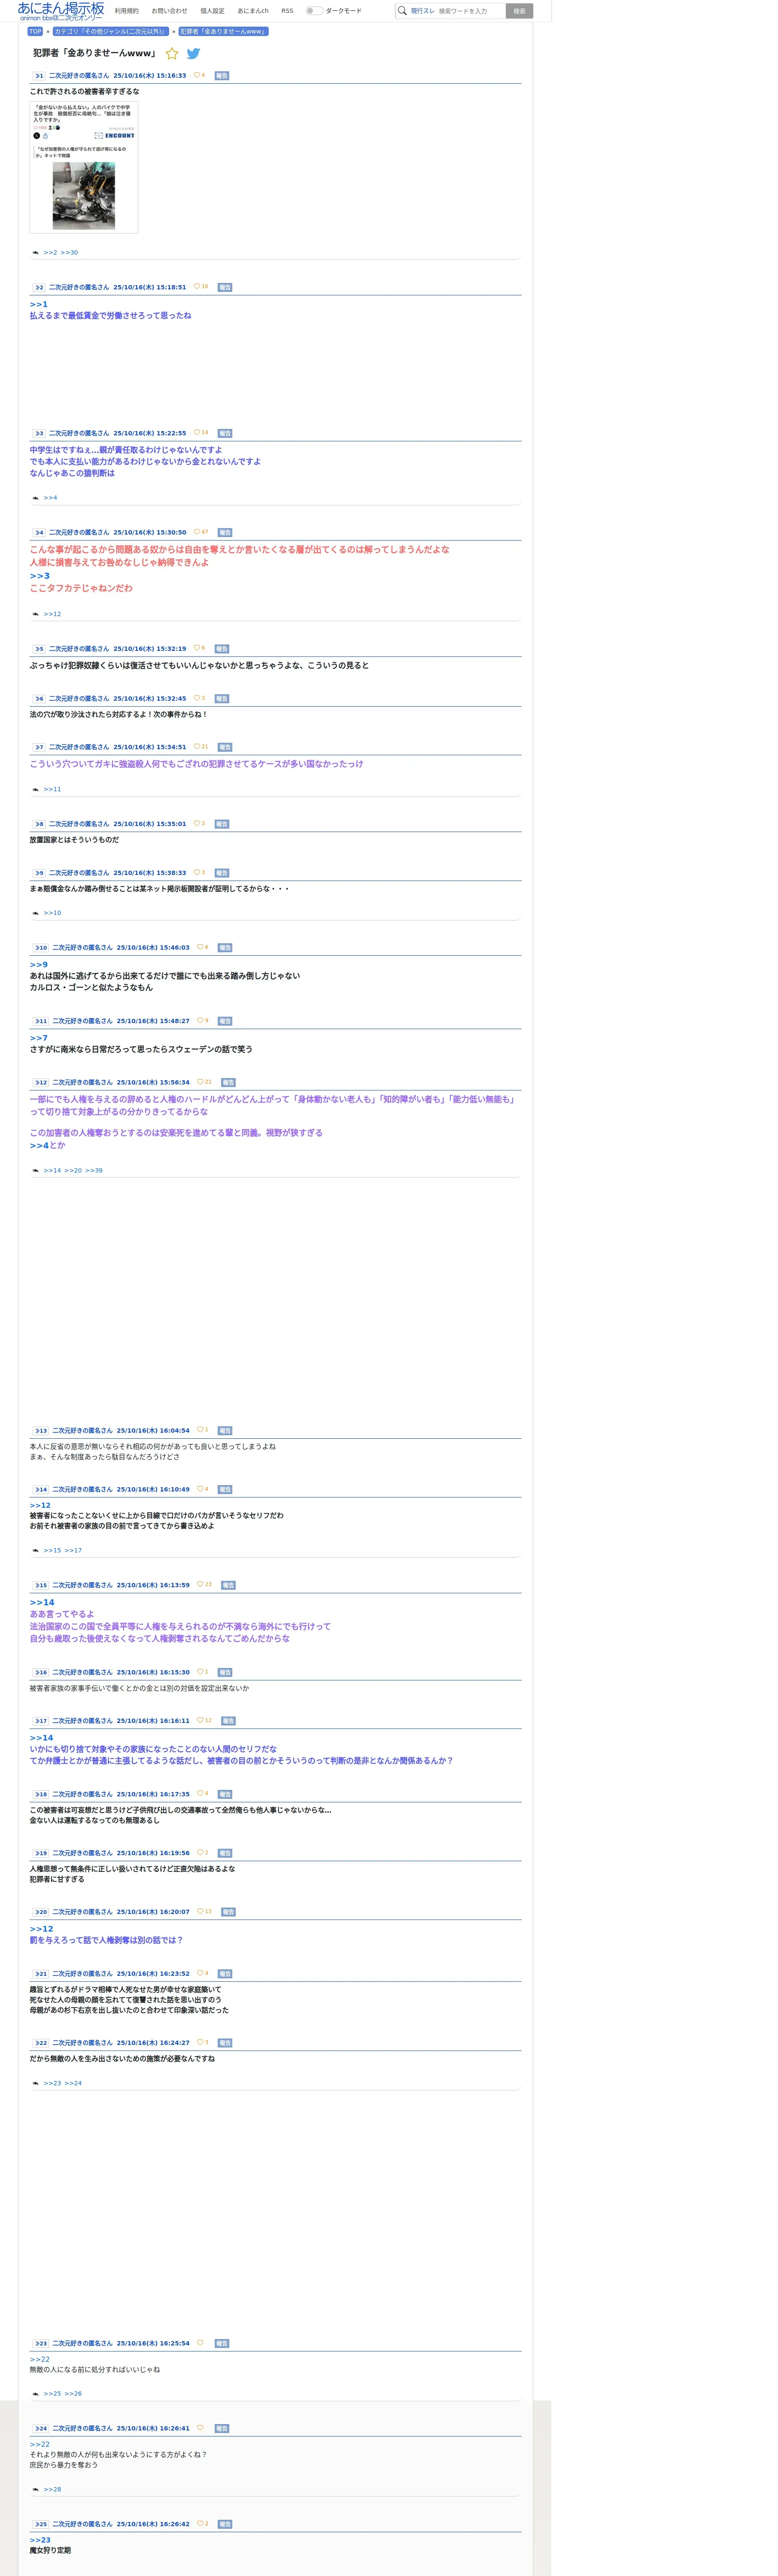
Task: Report post 21 via 報告
Action: pos(225,1974)
